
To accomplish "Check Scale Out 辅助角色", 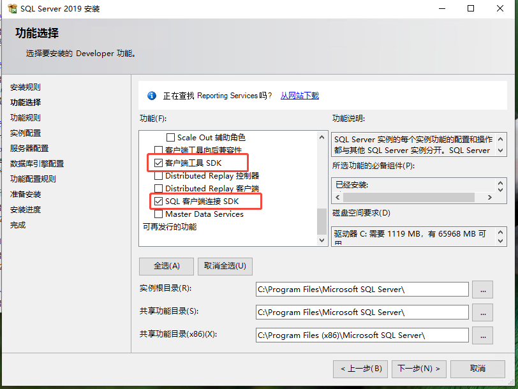I will [x=170, y=137].
